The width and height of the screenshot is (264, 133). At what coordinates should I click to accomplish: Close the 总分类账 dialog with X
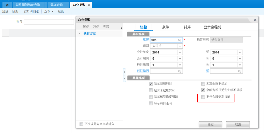255,20
